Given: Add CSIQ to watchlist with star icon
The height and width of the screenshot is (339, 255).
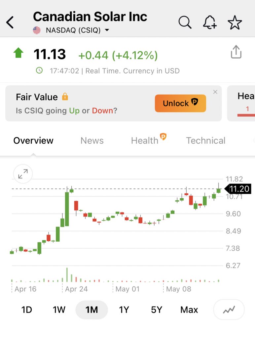Looking at the screenshot, I should coord(235,23).
